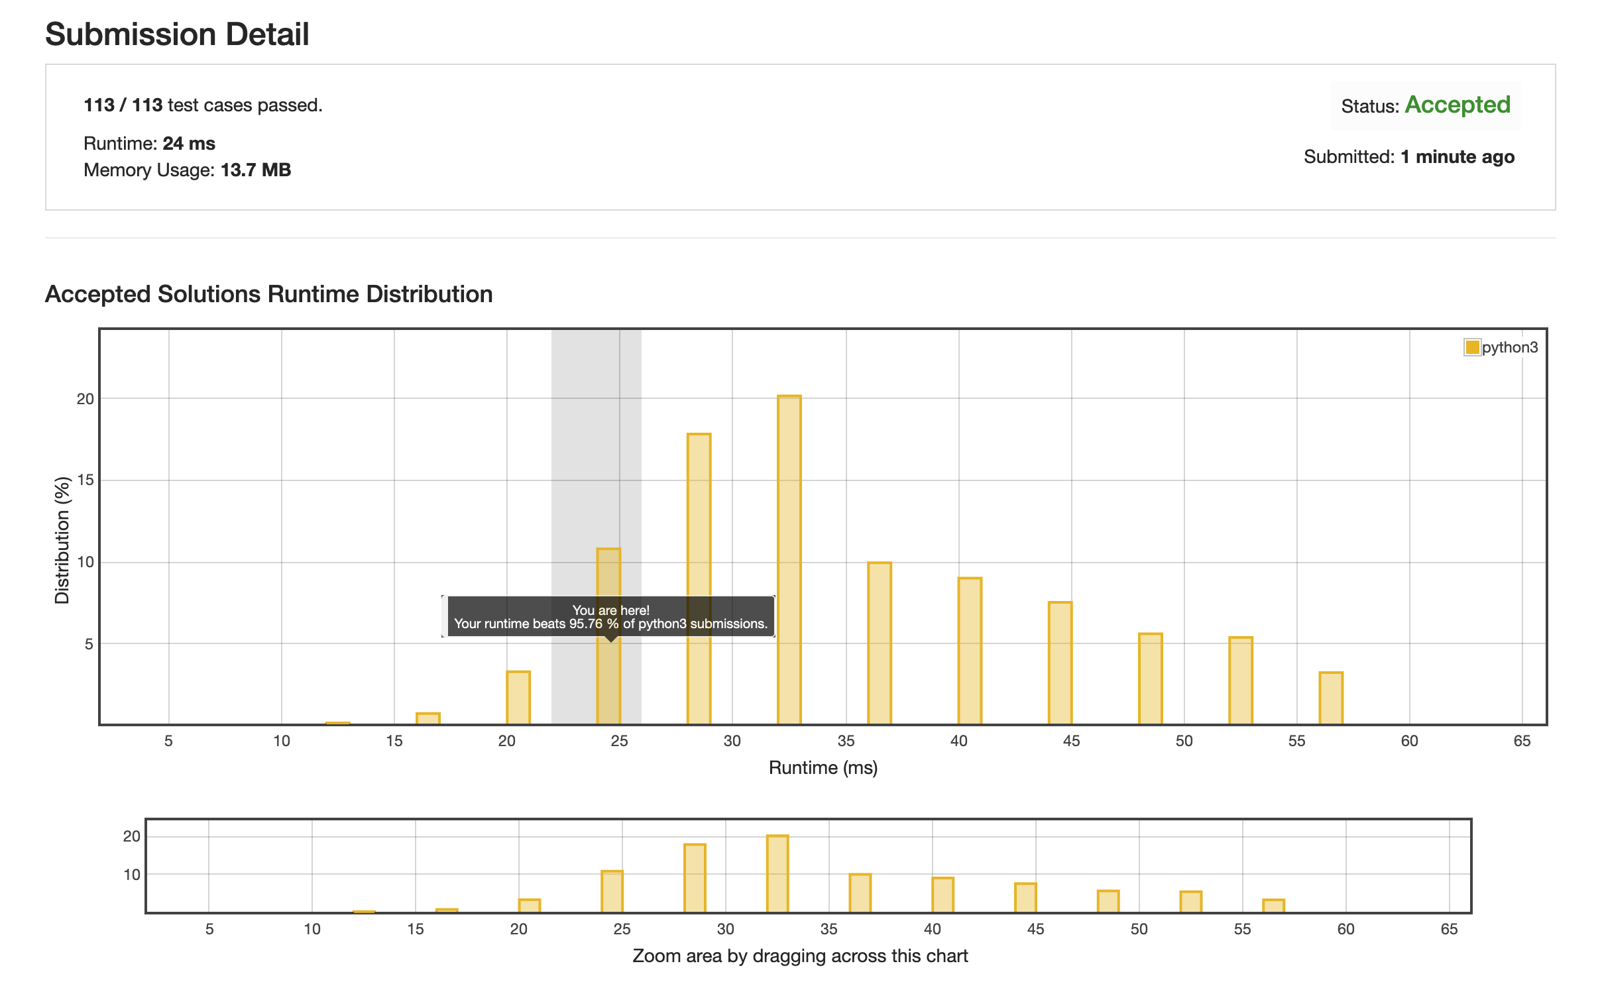Click the small main chart bar near 16 ms

coord(428,718)
